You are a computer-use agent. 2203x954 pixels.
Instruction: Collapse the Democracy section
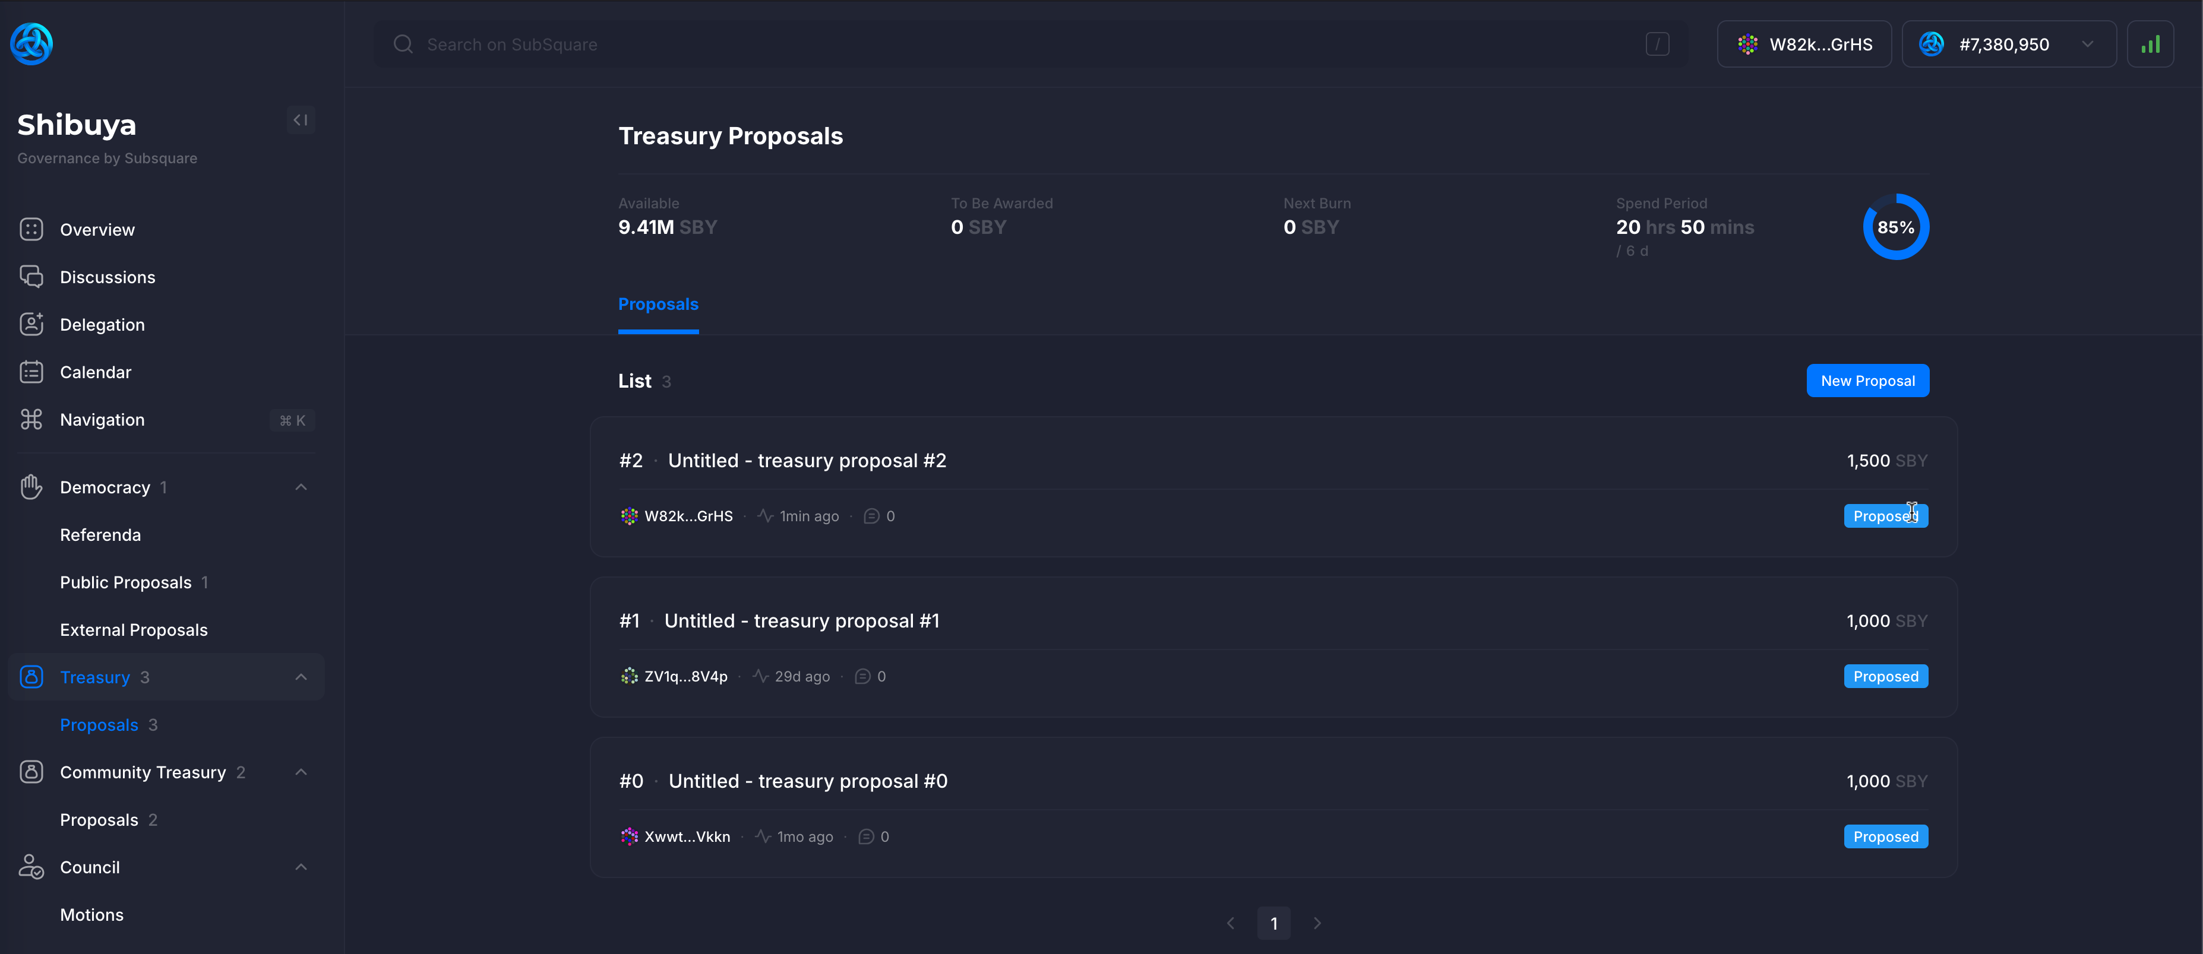pos(300,486)
